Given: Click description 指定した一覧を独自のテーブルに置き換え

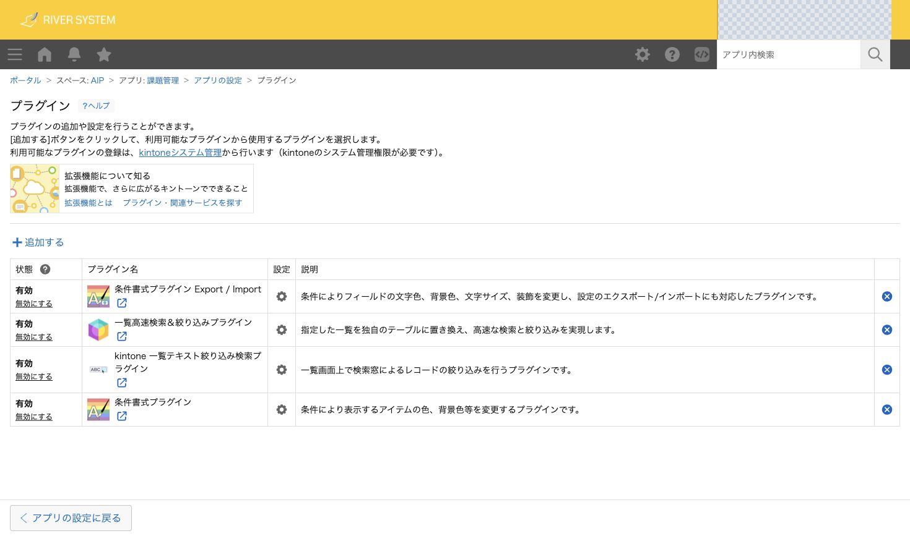Looking at the screenshot, I should tap(458, 330).
